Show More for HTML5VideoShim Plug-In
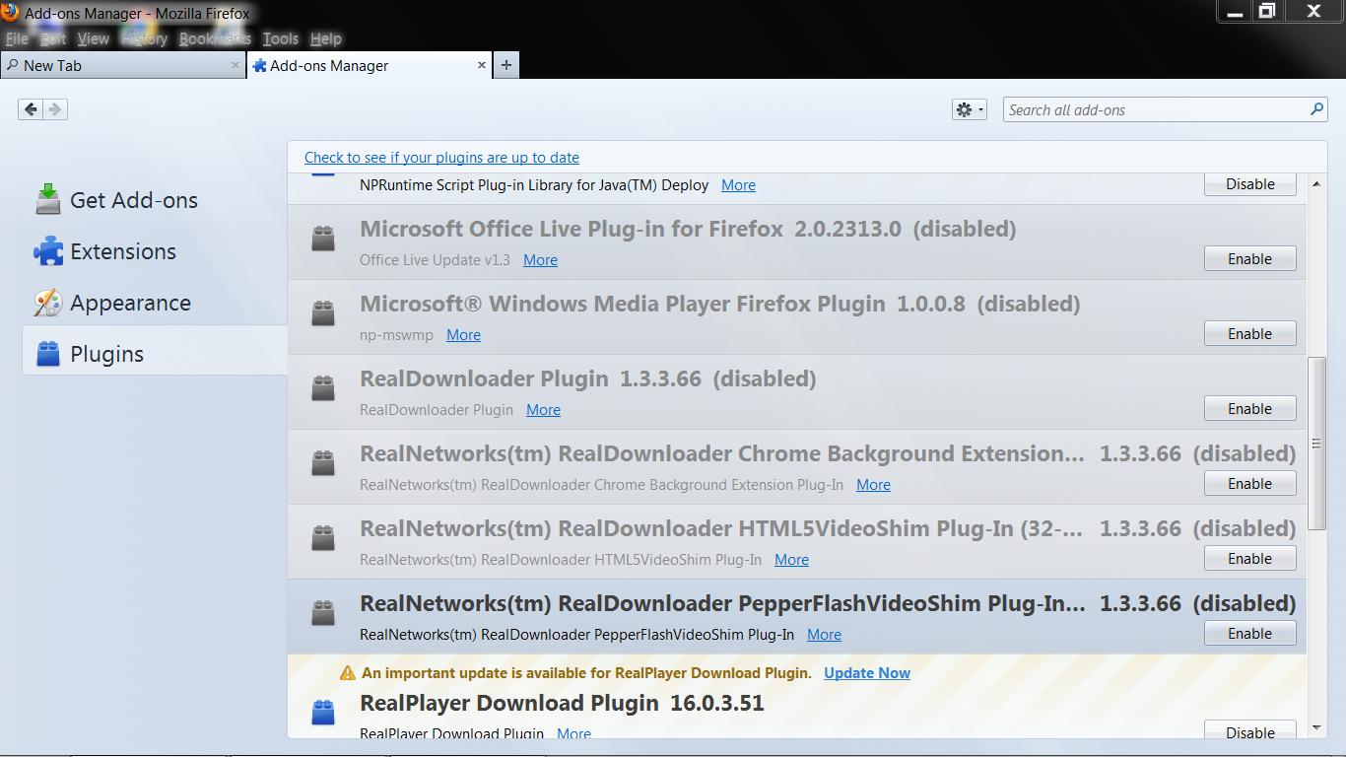1346x757 pixels. tap(791, 560)
